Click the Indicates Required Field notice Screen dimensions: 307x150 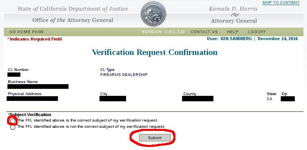[x=34, y=39]
